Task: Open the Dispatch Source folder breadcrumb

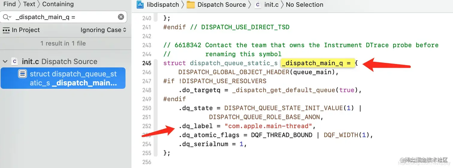Action: (x=221, y=4)
